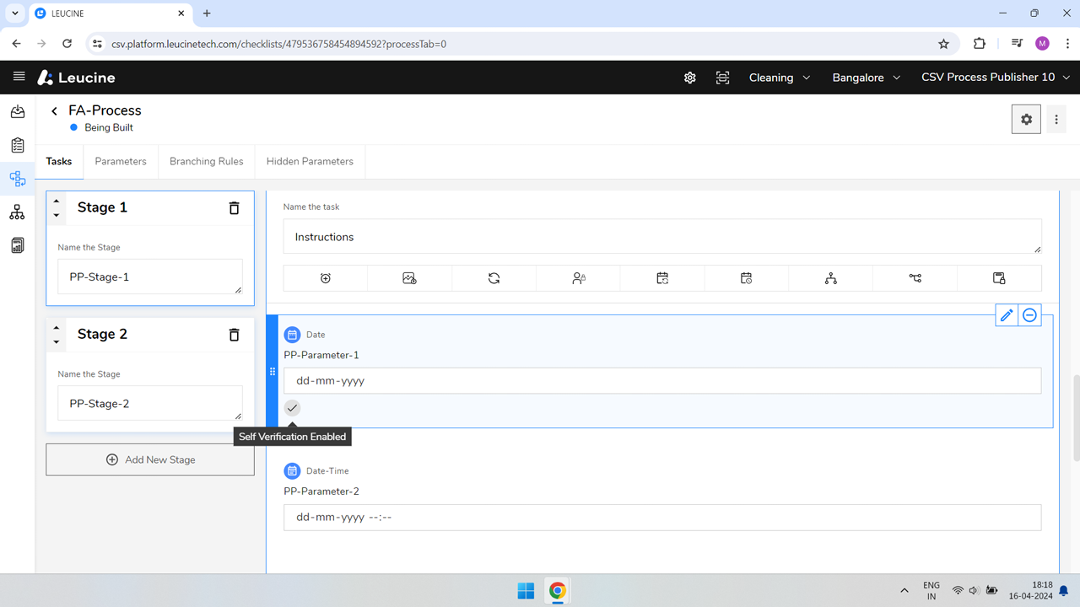
Task: Click the settings gear in top black bar
Action: click(690, 78)
